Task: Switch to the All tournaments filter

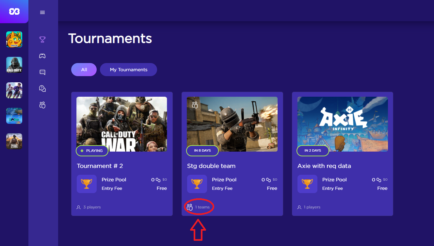Action: pyautogui.click(x=84, y=69)
